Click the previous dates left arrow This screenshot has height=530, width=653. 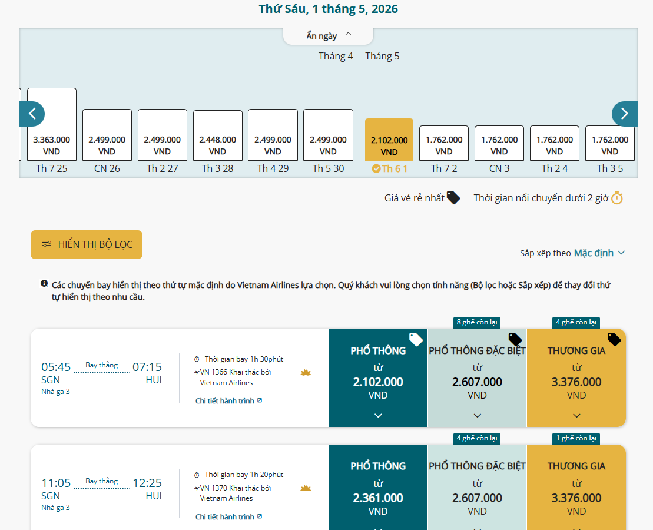pos(32,114)
